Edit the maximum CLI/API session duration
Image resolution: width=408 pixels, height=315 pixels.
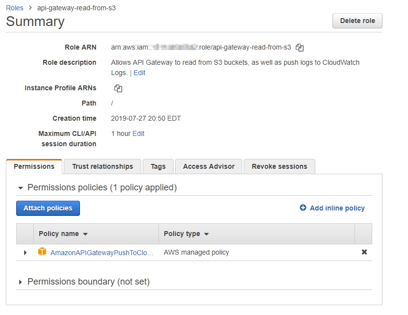pyautogui.click(x=138, y=133)
